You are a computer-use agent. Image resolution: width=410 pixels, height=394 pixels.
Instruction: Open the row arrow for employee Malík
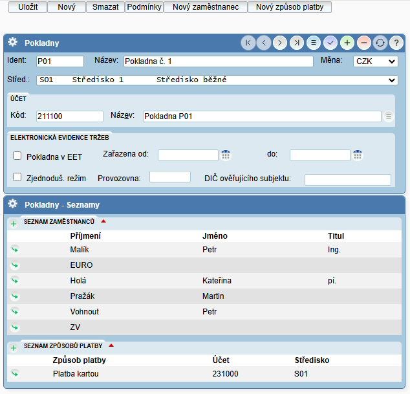[14, 249]
